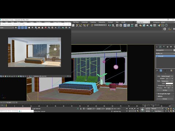Toggle the 3D Snaps button

(x=77, y=25)
